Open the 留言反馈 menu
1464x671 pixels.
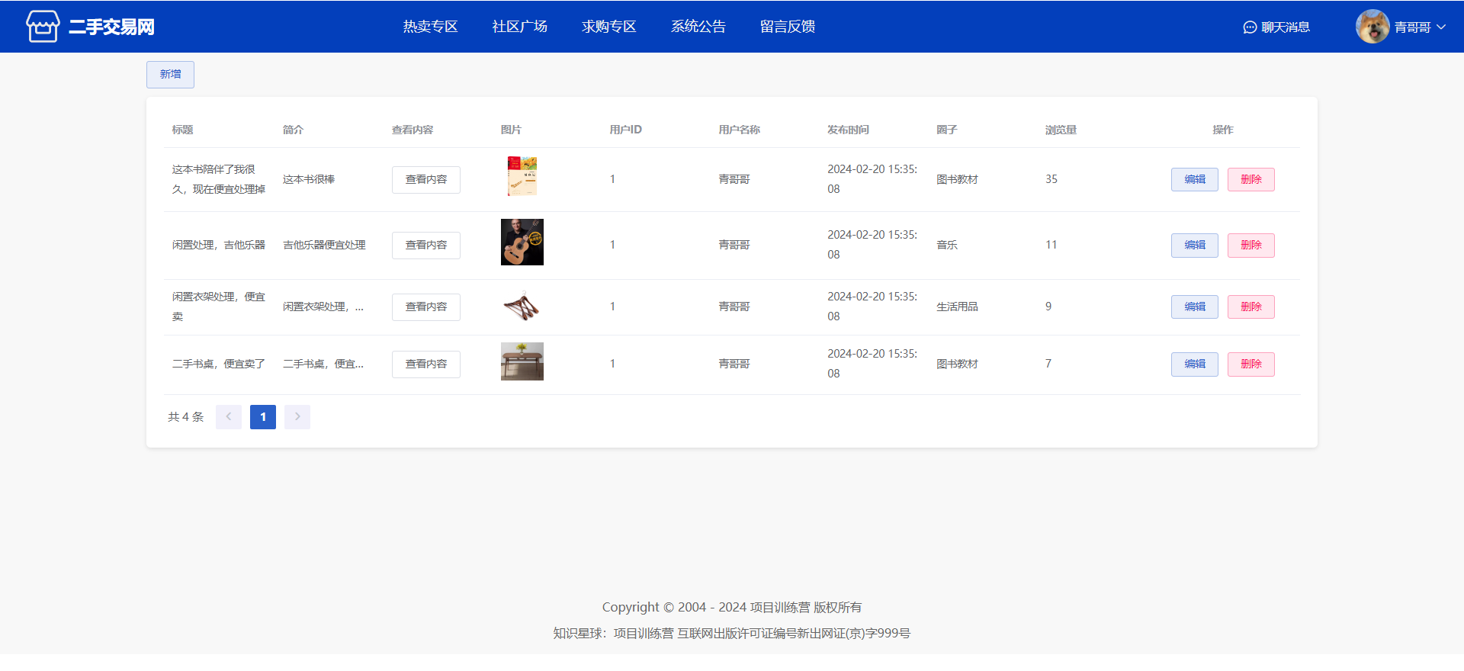[787, 27]
